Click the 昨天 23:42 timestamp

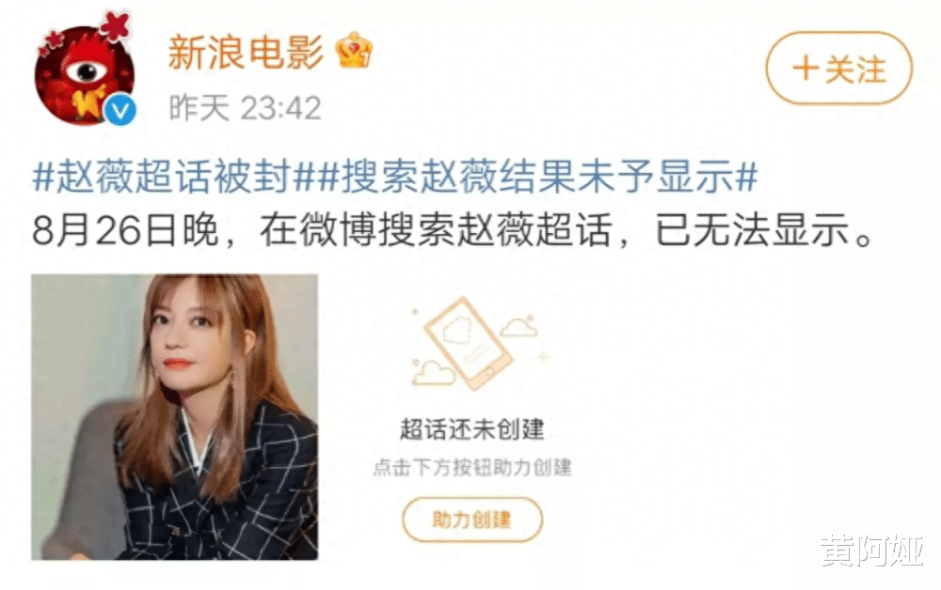(x=245, y=108)
